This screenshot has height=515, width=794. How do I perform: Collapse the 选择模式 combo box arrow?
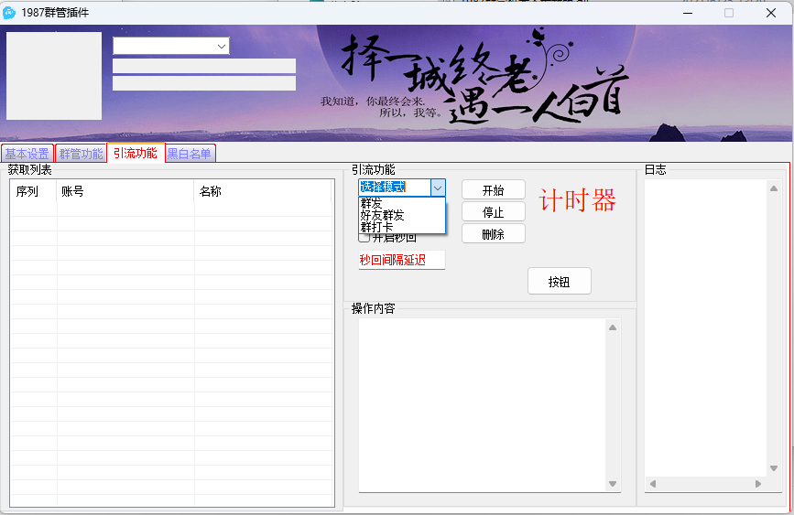point(437,188)
